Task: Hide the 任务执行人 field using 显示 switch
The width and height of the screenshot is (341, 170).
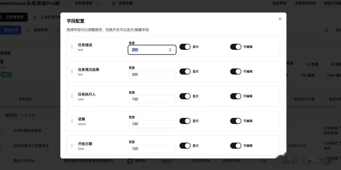Action: (x=185, y=96)
